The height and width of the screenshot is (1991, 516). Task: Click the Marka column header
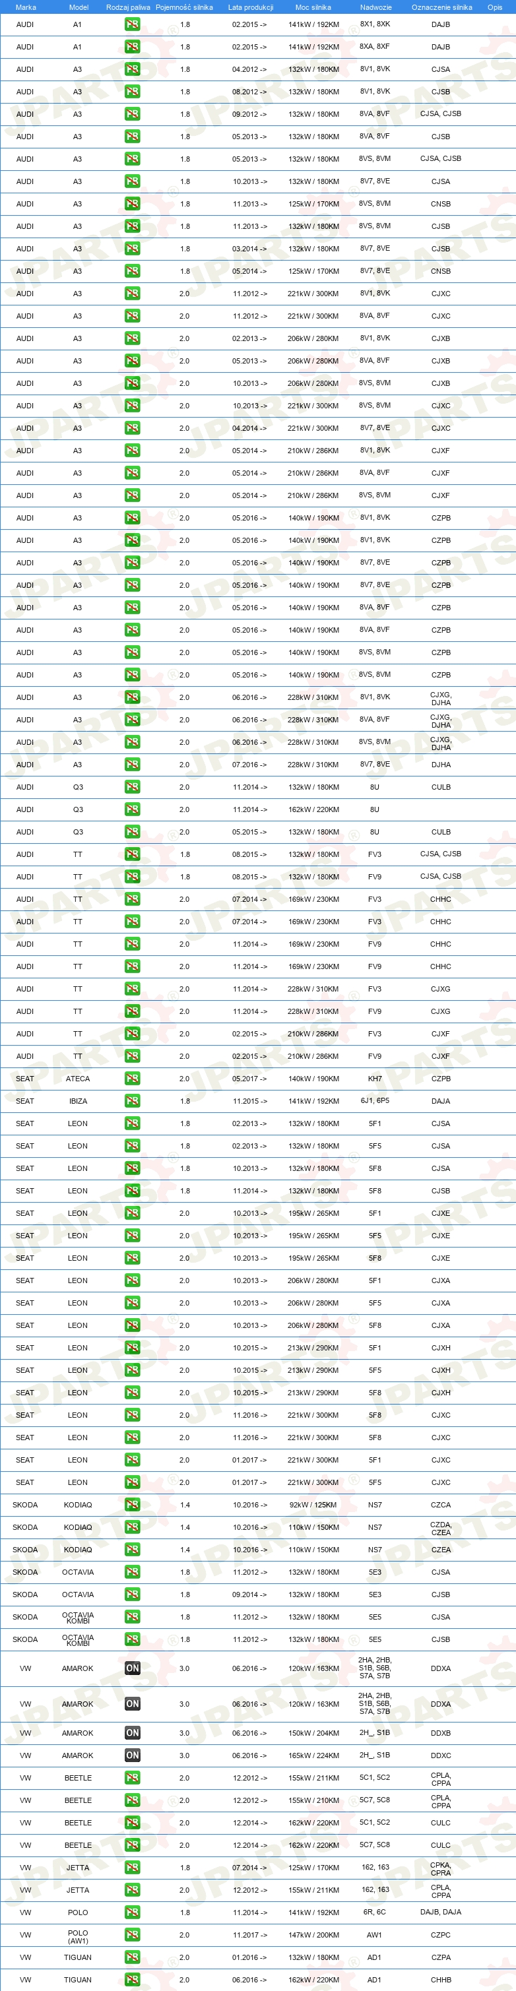(26, 7)
